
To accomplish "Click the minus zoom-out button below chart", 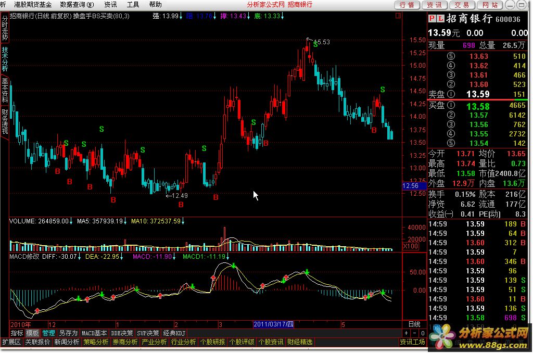I will [415, 333].
